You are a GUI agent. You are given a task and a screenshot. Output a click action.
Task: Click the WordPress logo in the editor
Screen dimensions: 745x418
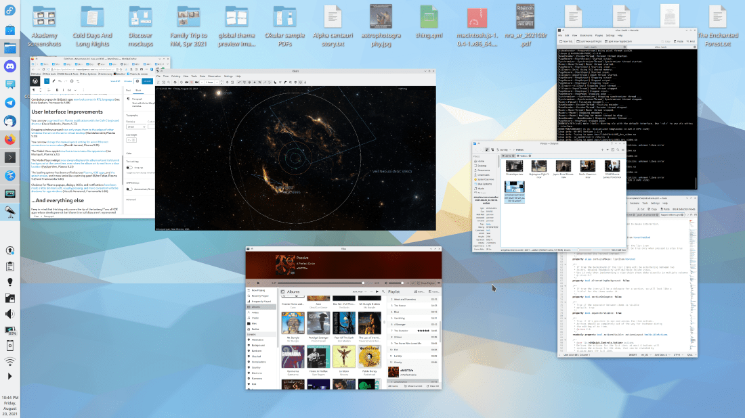pyautogui.click(x=35, y=80)
